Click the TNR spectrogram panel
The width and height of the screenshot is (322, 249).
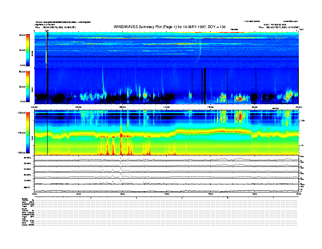pos(167,133)
